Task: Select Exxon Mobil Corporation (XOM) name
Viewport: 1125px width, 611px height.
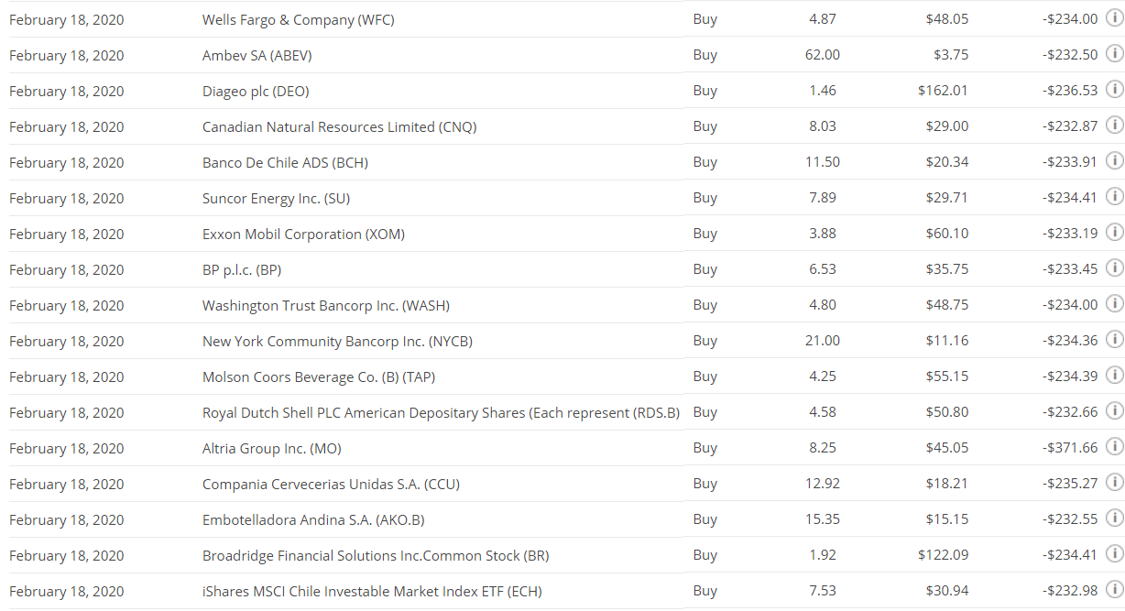Action: point(303,235)
